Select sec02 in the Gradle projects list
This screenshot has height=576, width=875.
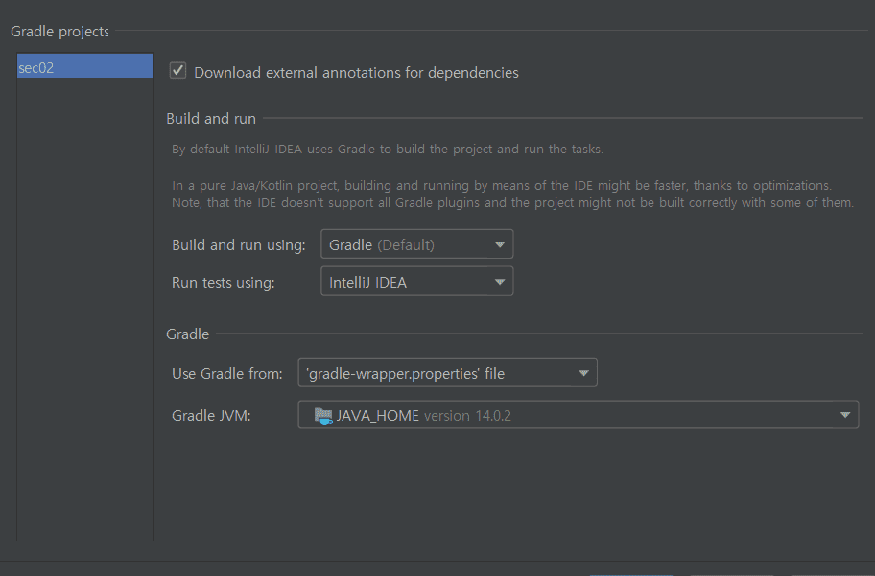tap(84, 66)
